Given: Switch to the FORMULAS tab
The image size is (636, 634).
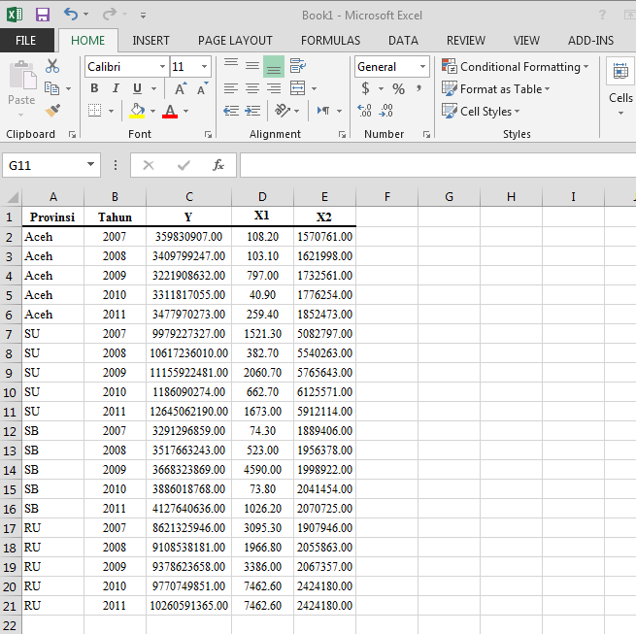Looking at the screenshot, I should (330, 41).
